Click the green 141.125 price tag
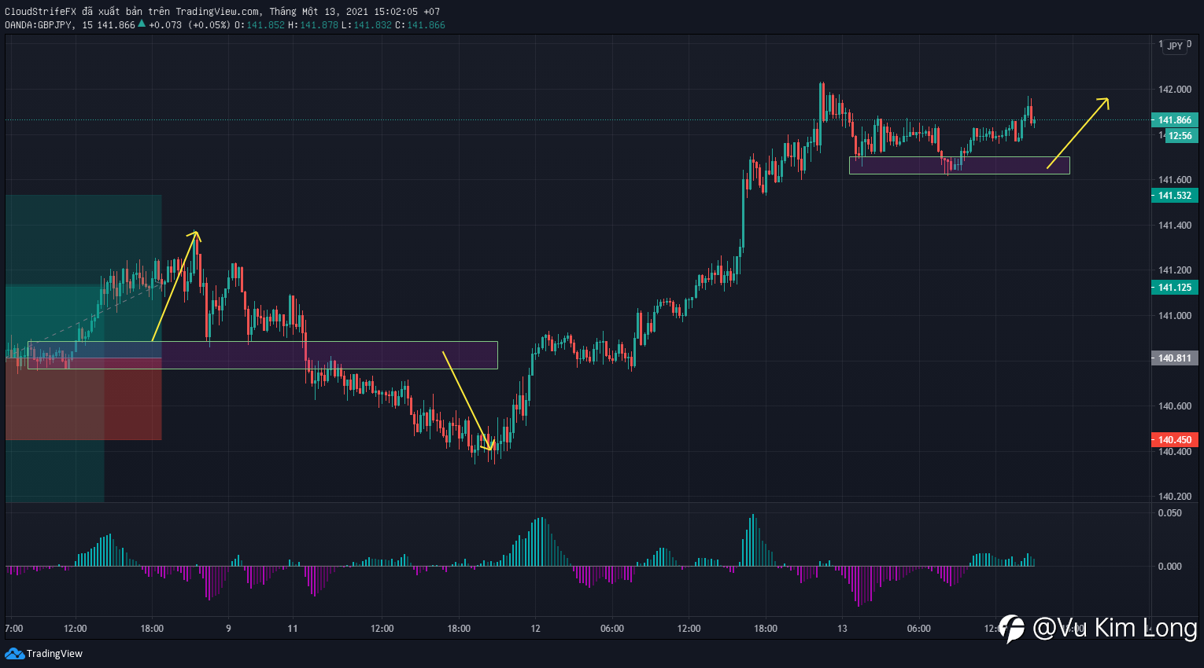This screenshot has width=1204, height=668. [1175, 287]
